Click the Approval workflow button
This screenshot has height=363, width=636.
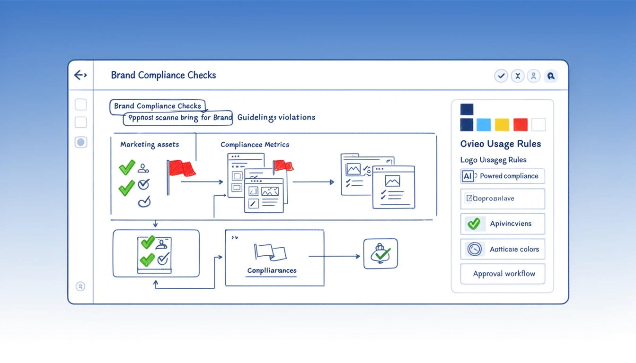[x=503, y=274]
